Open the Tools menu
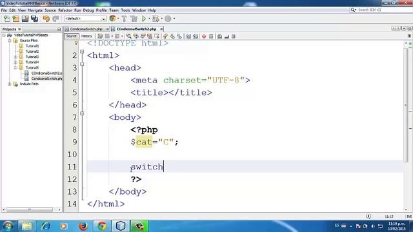This screenshot has width=413, height=232. coord(125,10)
